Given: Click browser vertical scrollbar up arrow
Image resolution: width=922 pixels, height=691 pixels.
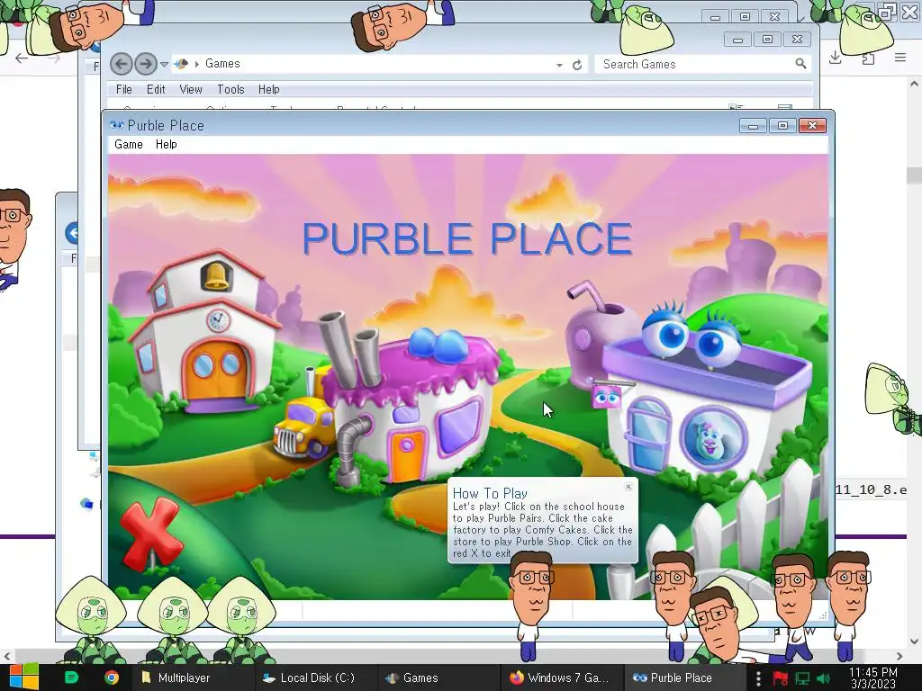Looking at the screenshot, I should 914,84.
